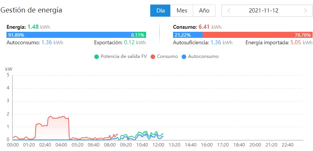Switch to the Mes view tab
The width and height of the screenshot is (313, 151).
pyautogui.click(x=182, y=11)
